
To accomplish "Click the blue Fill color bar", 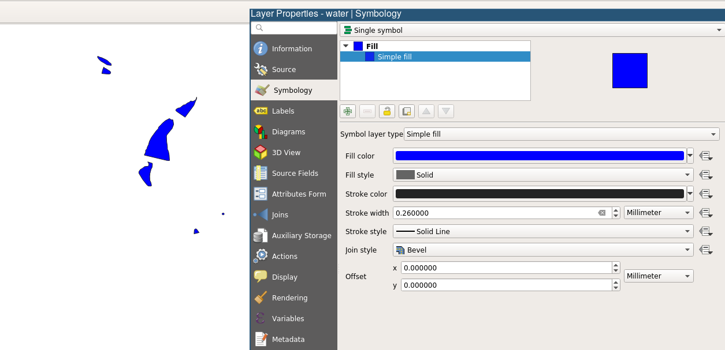I will tap(539, 156).
